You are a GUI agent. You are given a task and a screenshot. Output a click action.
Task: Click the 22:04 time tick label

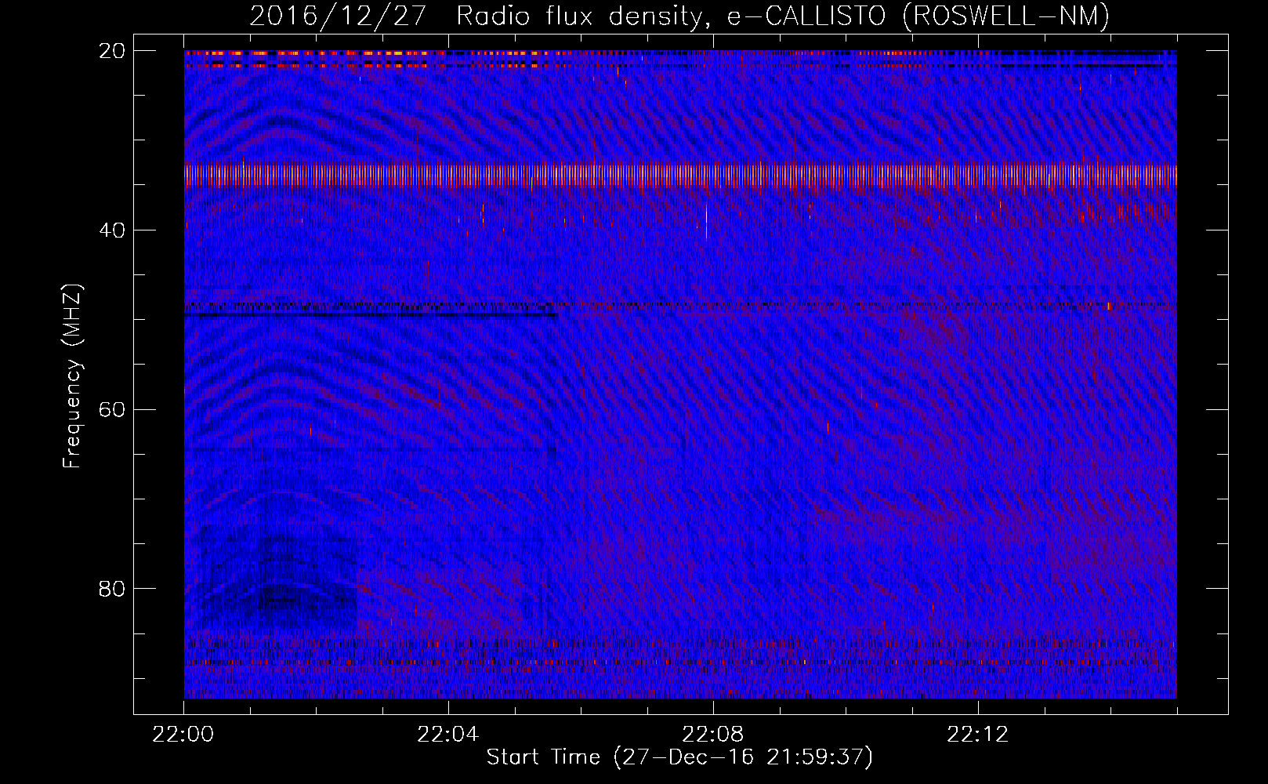(448, 735)
